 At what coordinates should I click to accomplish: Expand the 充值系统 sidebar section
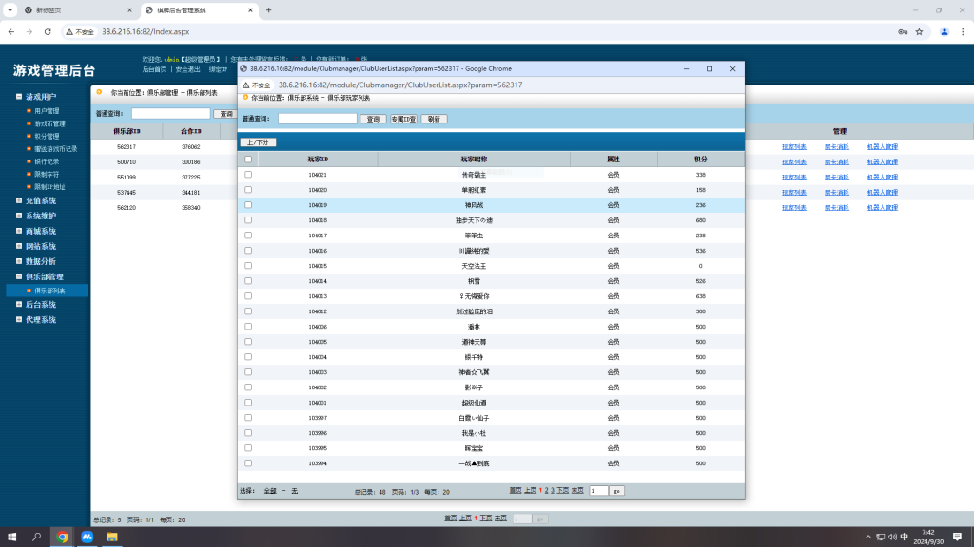[x=40, y=200]
